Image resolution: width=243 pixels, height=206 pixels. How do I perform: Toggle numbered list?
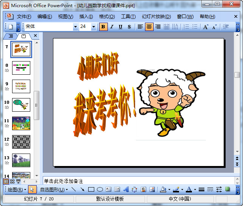click(186, 27)
